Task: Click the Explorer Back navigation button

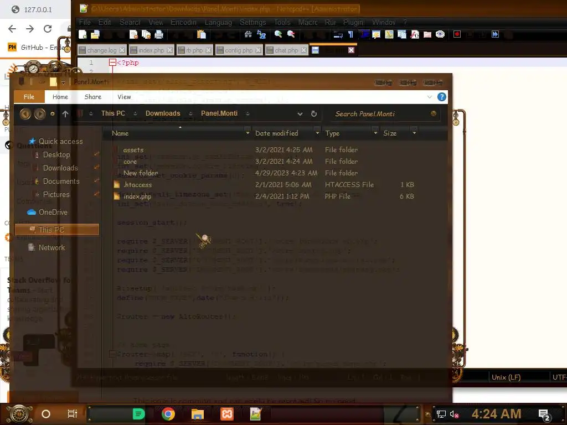Action: 25,114
